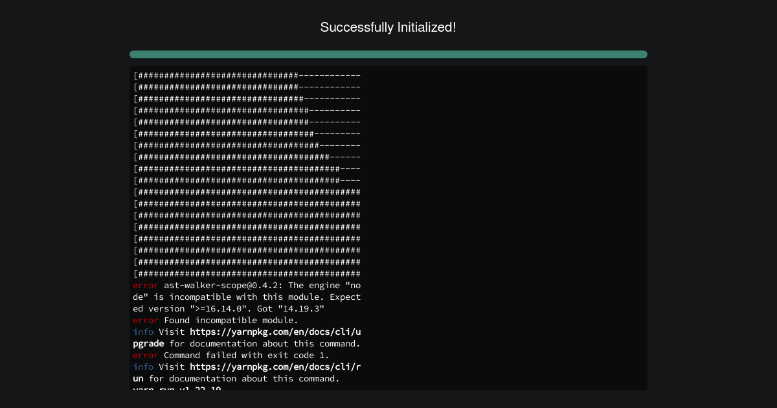The image size is (777, 408).
Task: Click the "Command failed with exit code 1." text
Action: pyautogui.click(x=247, y=355)
